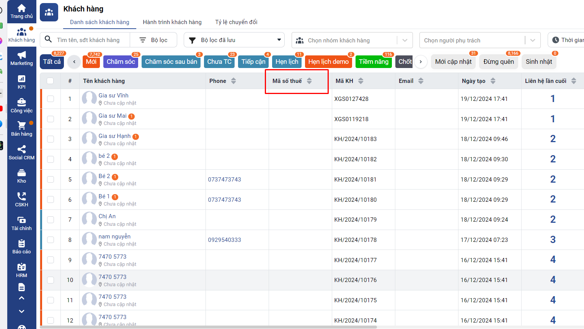Tick the select-all checkbox in table header
This screenshot has width=584, height=329.
click(x=50, y=81)
